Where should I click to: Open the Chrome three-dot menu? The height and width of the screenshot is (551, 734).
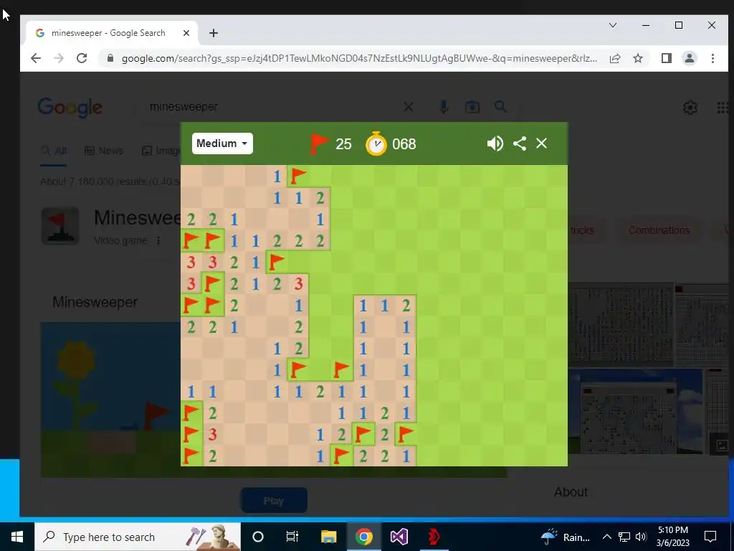712,58
